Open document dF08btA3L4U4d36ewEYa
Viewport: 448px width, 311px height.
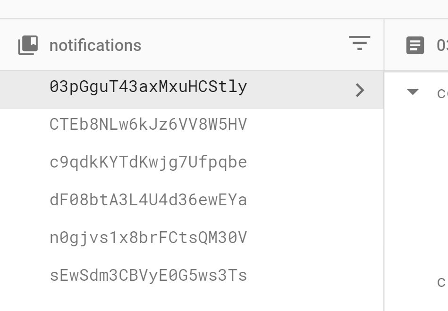192,200
